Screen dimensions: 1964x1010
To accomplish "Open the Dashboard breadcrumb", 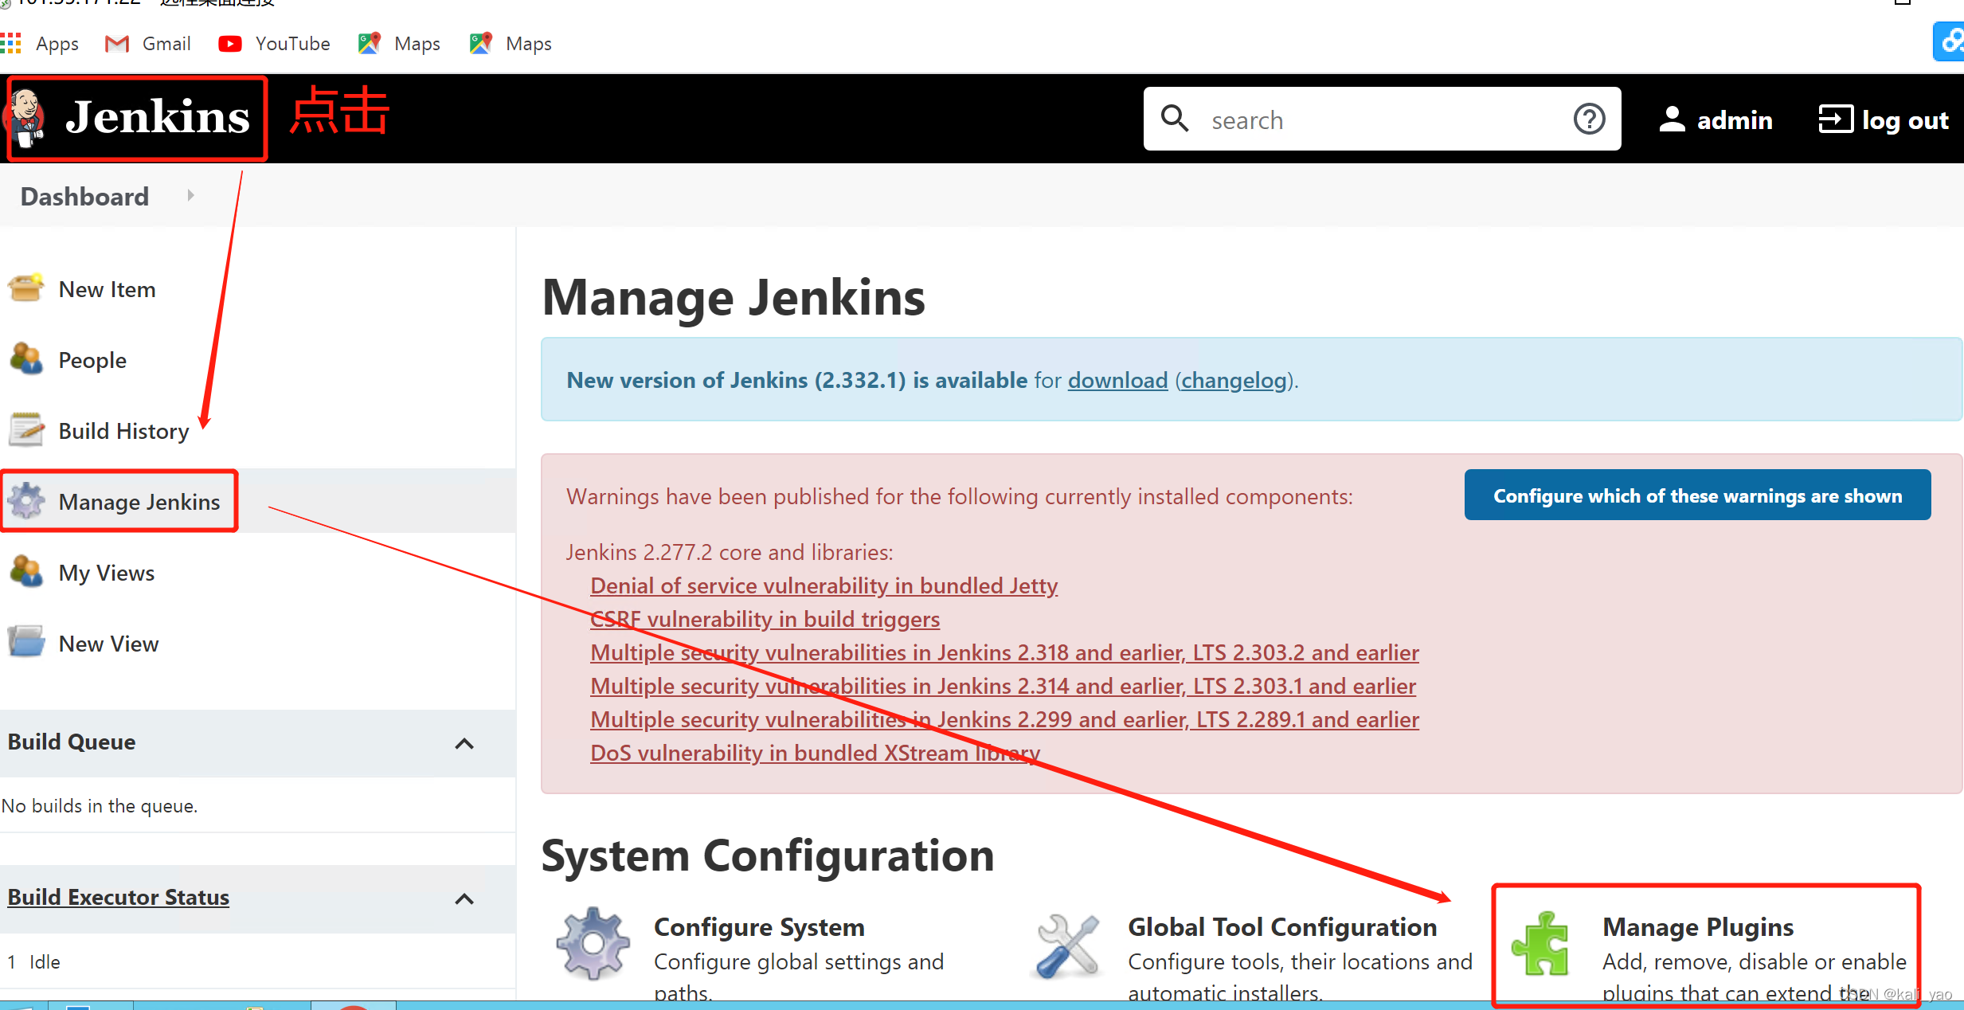I will tap(84, 196).
